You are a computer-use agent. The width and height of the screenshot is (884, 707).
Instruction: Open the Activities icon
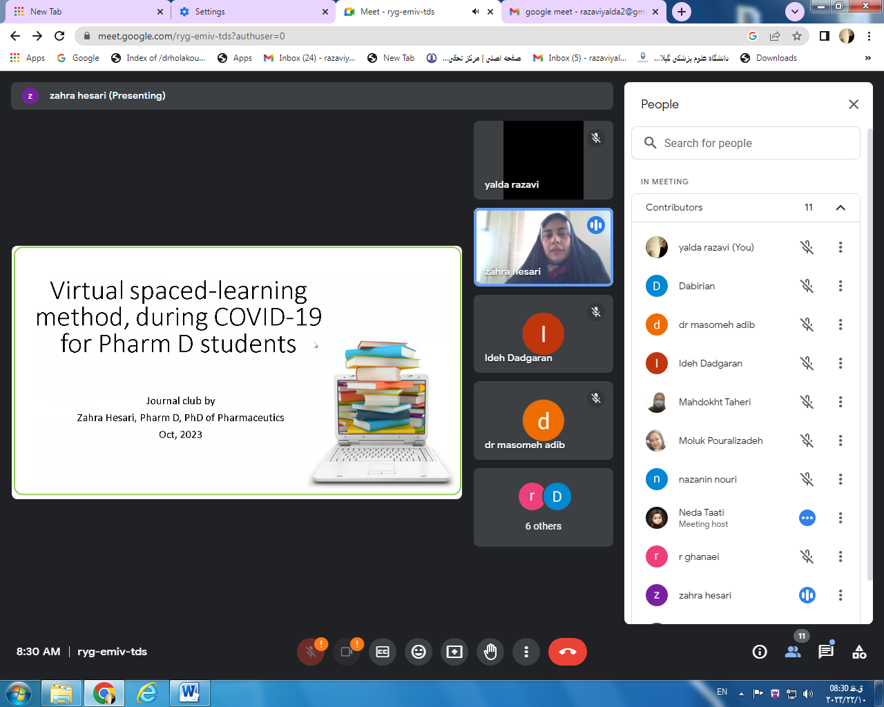point(859,652)
